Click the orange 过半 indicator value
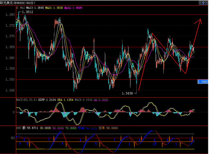Viewport: 209px width, 154px height. pyautogui.click(x=108, y=128)
